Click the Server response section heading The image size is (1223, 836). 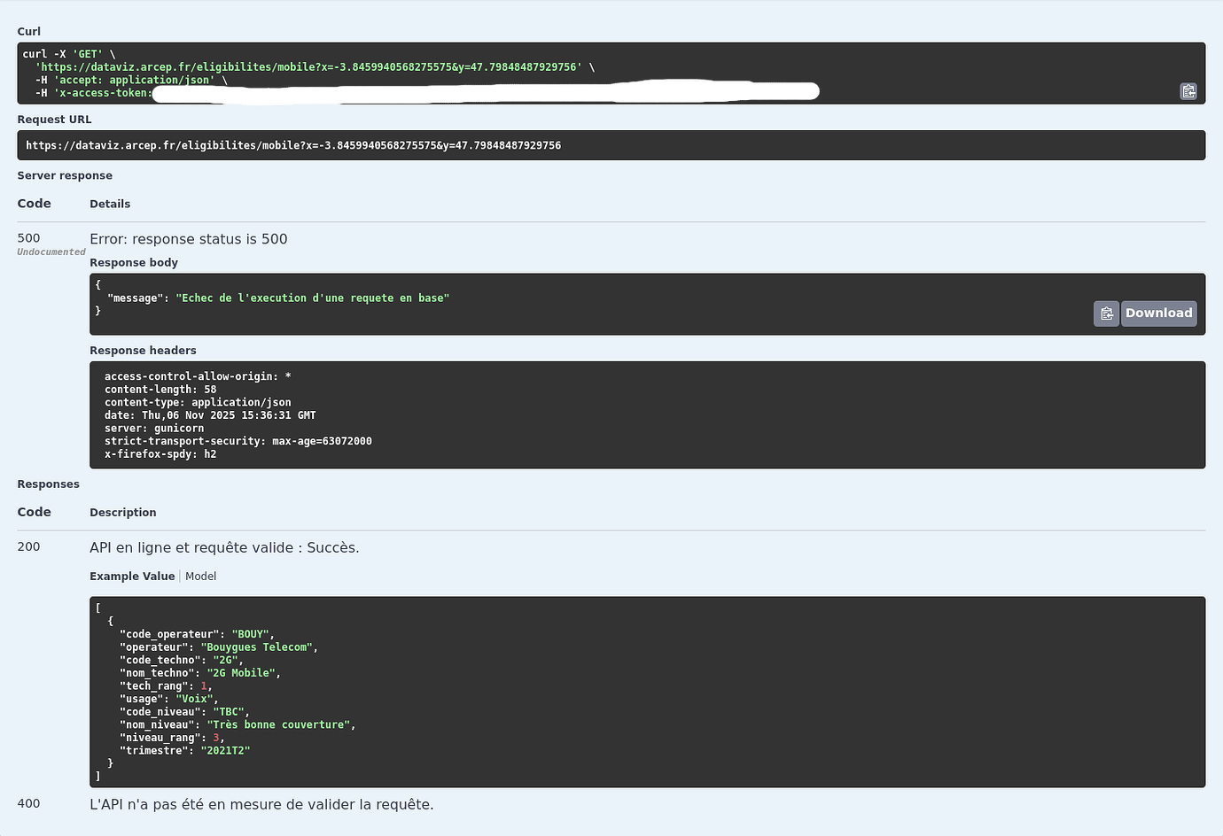65,174
